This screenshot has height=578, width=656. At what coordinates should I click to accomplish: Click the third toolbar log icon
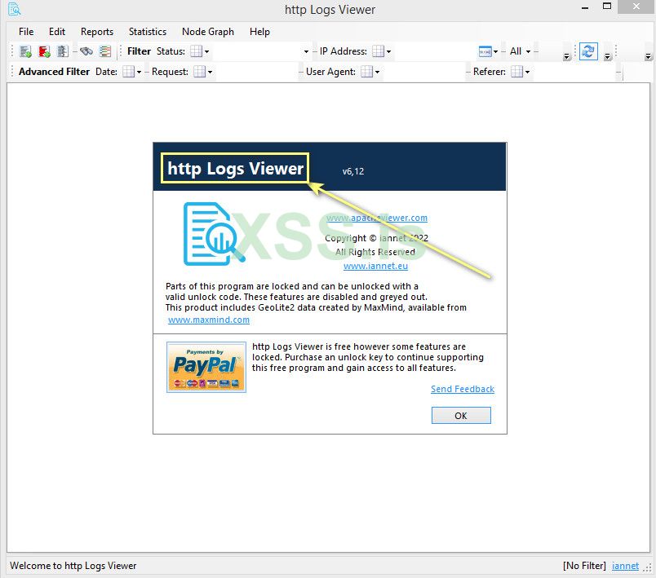(x=62, y=51)
